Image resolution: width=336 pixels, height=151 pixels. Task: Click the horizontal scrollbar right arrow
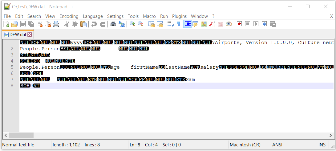tap(331, 135)
